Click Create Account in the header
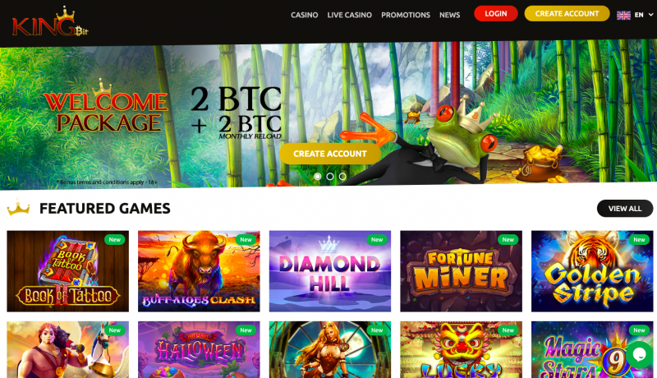Image resolution: width=657 pixels, height=378 pixels. (567, 13)
